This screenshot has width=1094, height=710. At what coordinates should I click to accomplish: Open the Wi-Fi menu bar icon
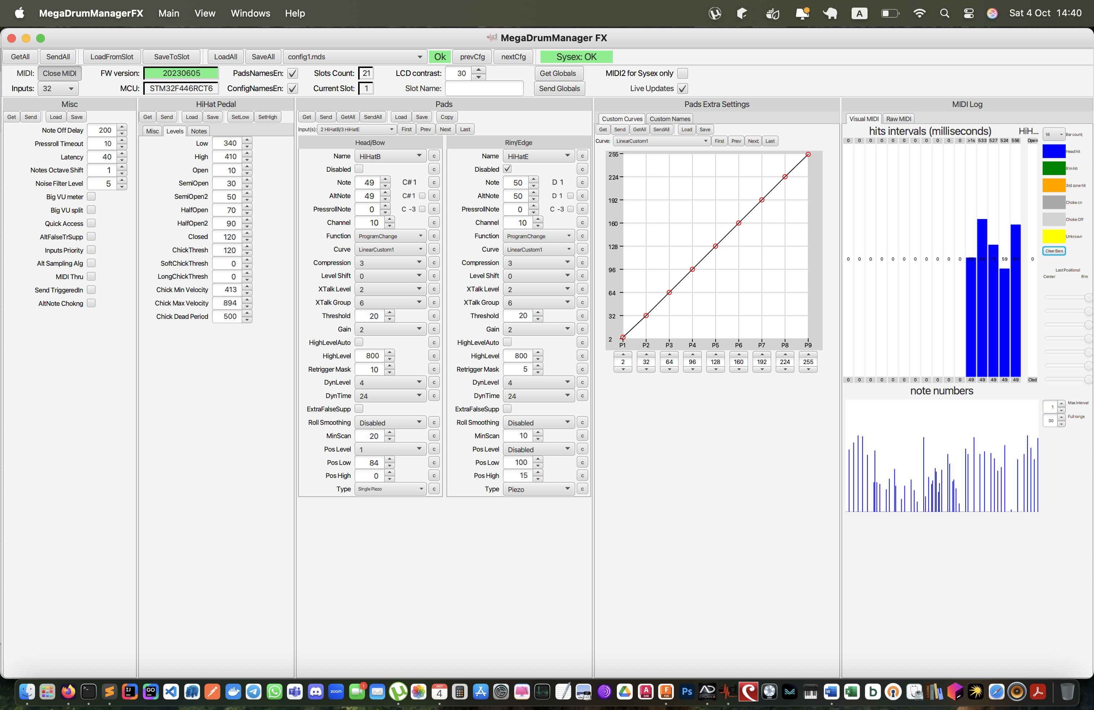coord(919,13)
